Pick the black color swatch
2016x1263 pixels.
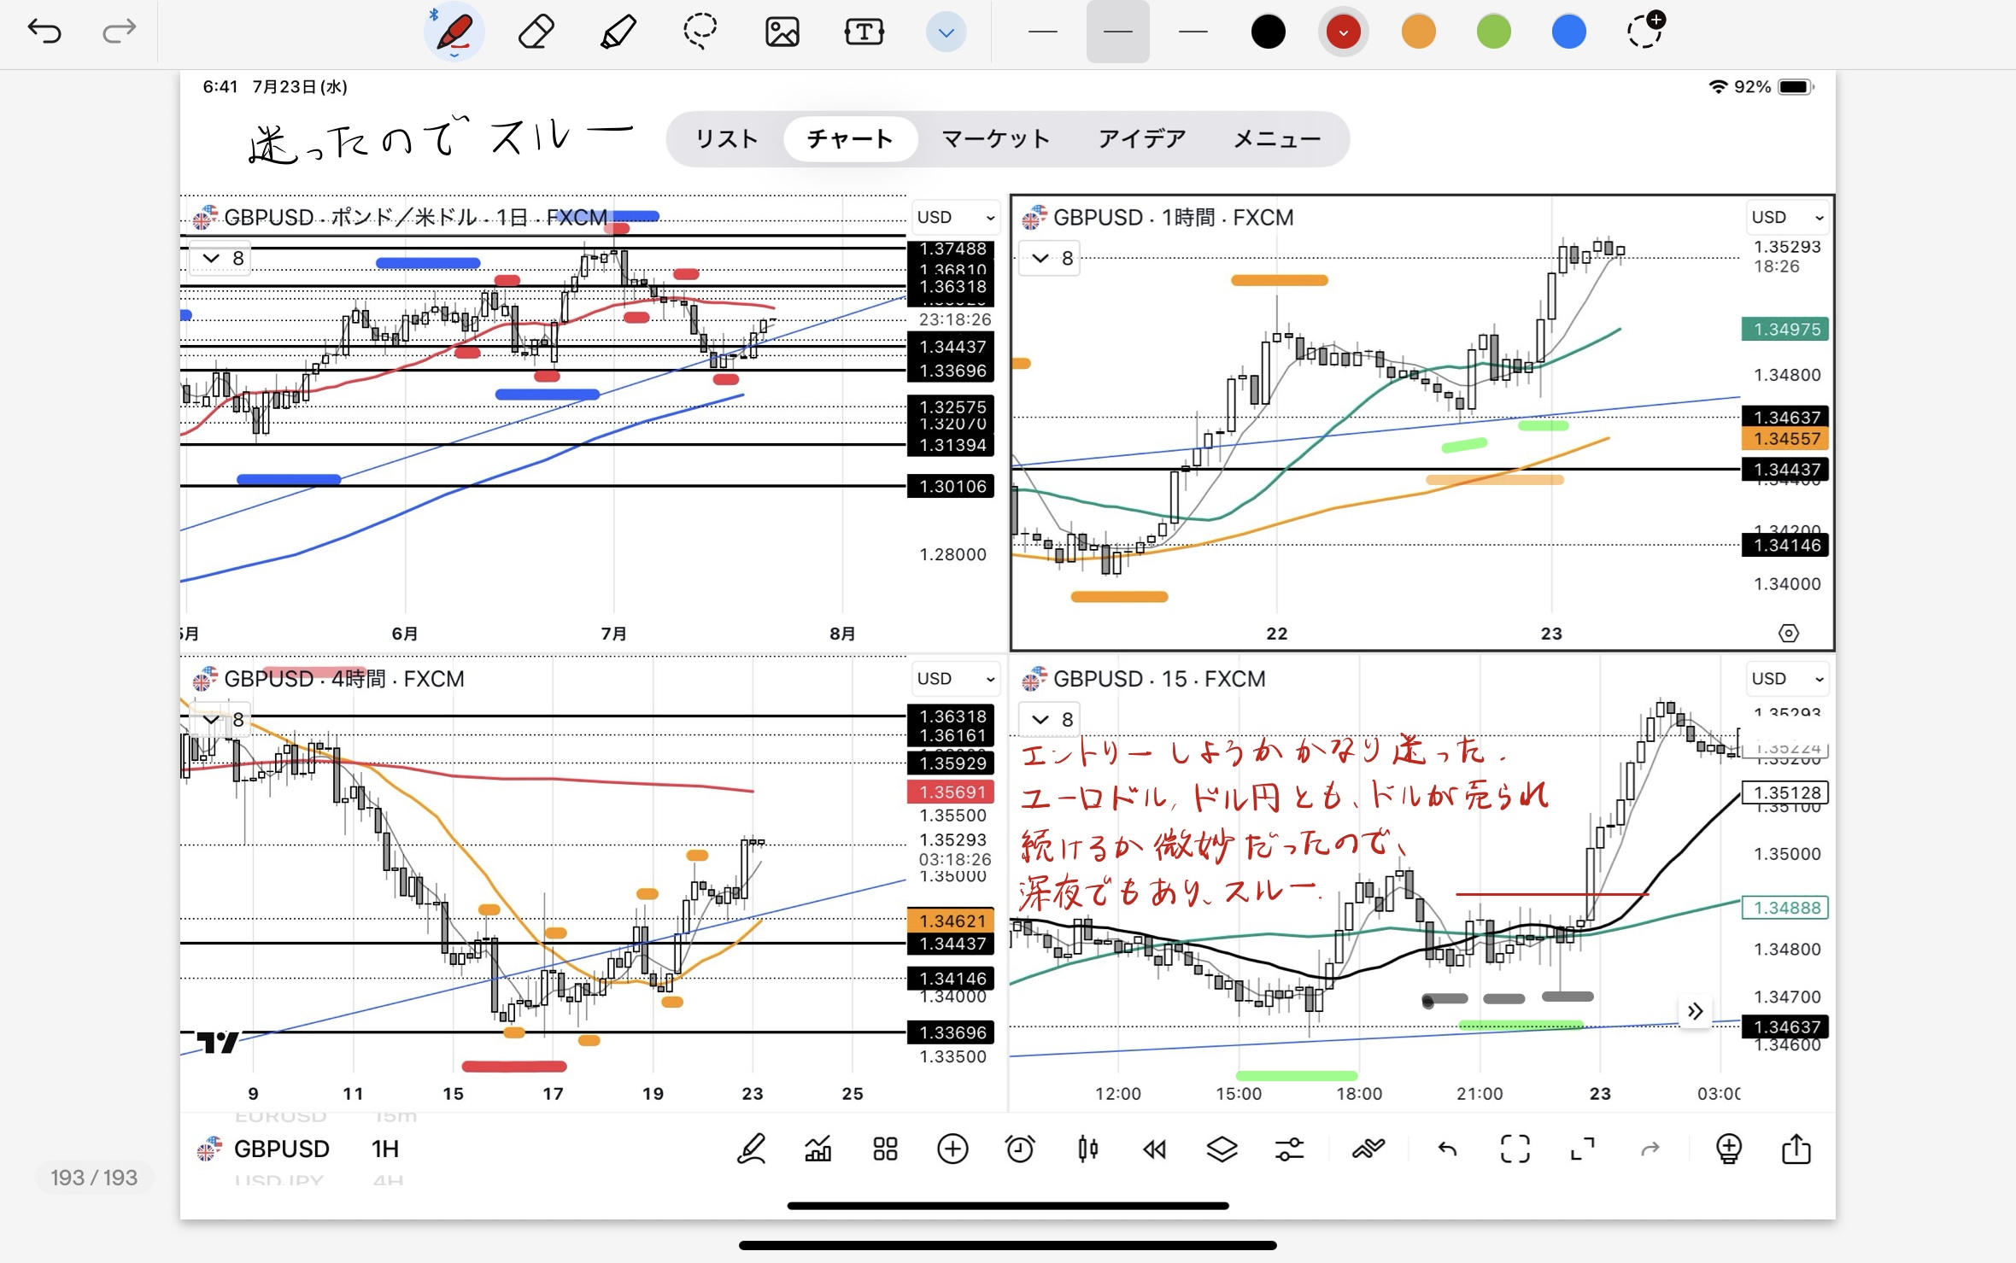coord(1269,32)
